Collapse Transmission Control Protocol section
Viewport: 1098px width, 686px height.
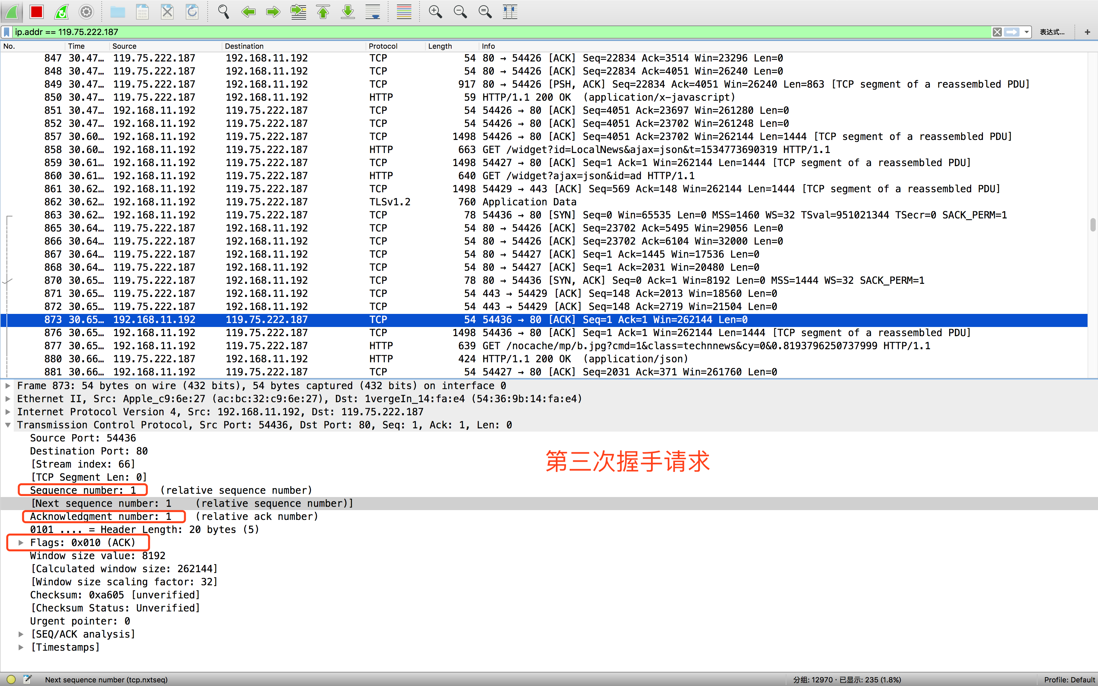point(8,425)
